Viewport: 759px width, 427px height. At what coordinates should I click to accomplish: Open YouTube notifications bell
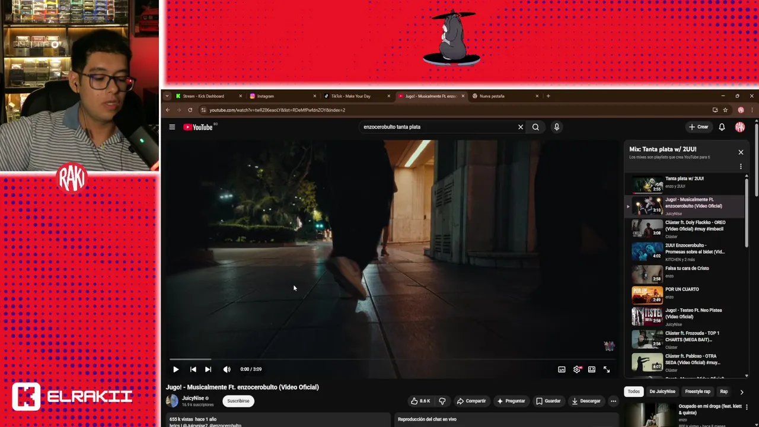(722, 127)
